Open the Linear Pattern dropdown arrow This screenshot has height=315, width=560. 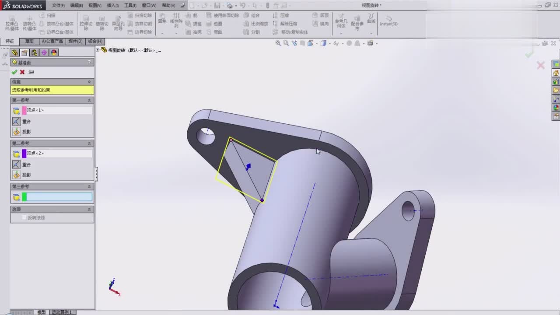coord(176,33)
